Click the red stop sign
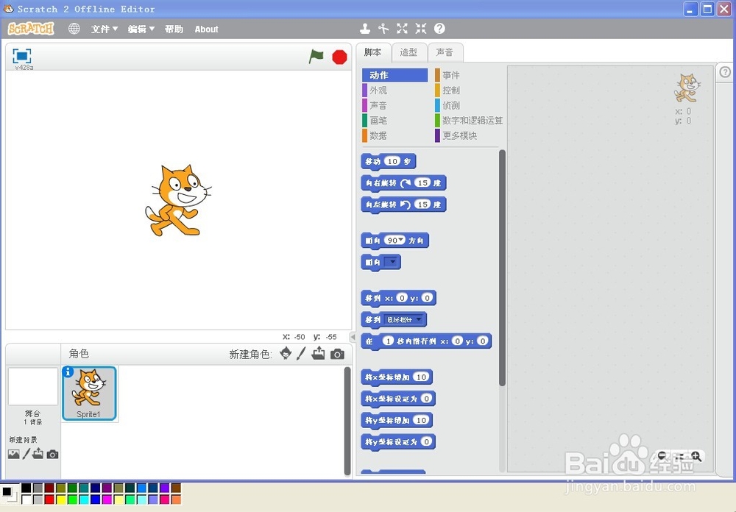The width and height of the screenshot is (736, 512). tap(339, 57)
